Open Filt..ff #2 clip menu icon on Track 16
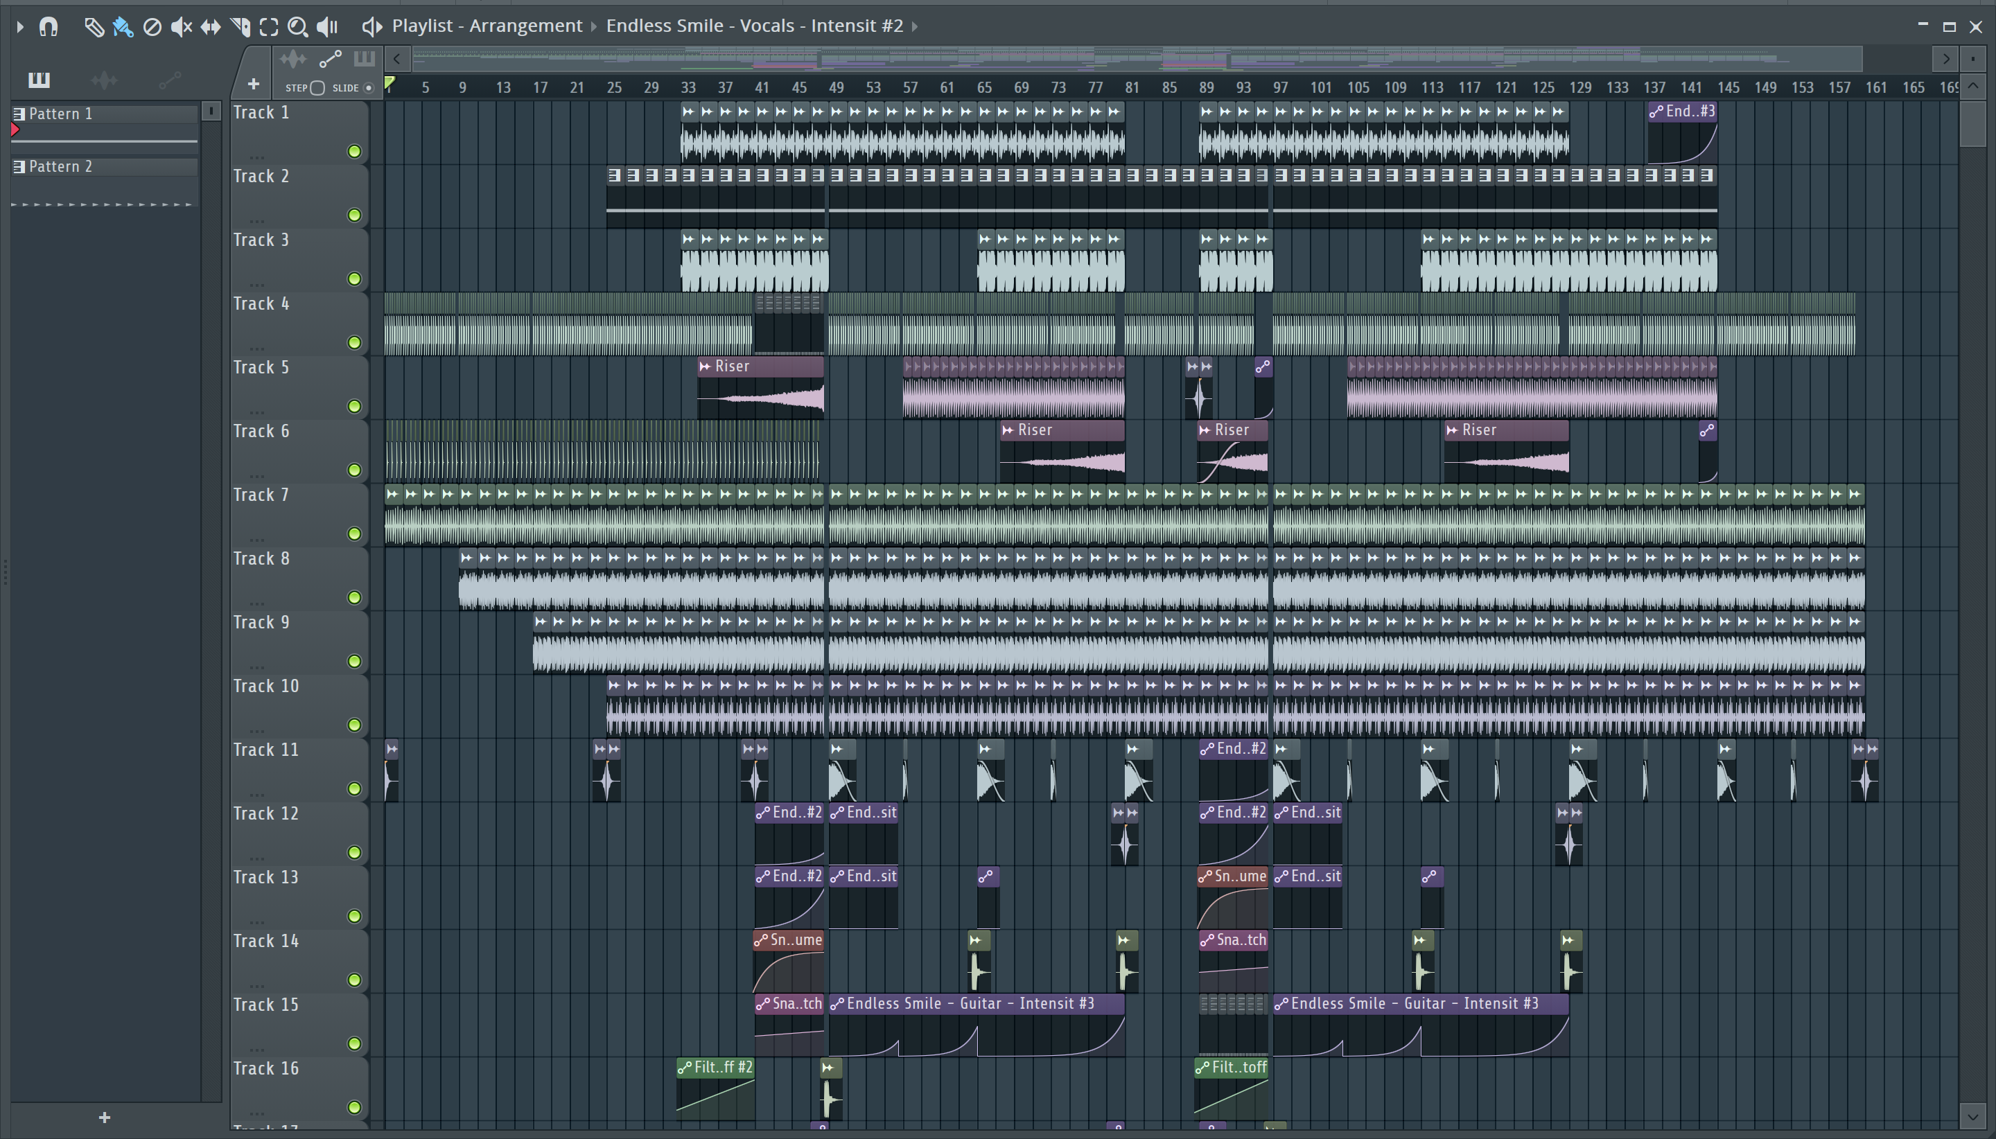Screen dimensions: 1996x1139 click(685, 1068)
